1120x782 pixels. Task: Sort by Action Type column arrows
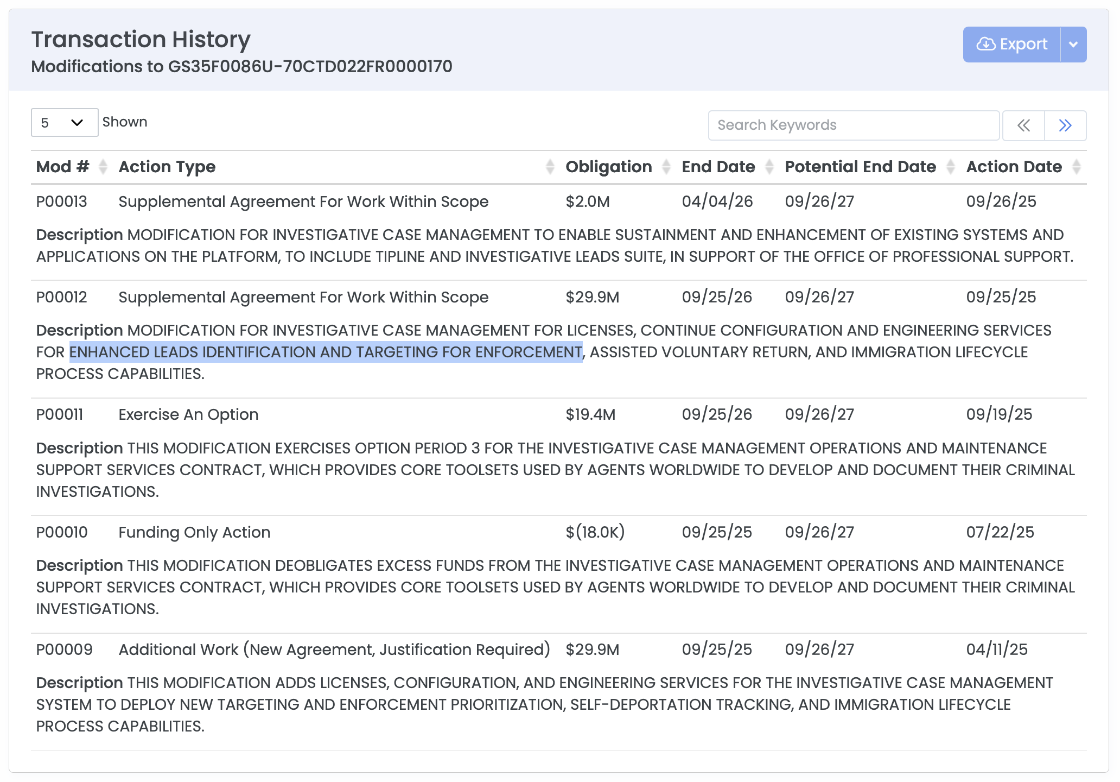tap(550, 167)
